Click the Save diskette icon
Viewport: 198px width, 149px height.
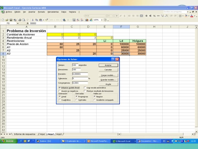(x=11, y=20)
